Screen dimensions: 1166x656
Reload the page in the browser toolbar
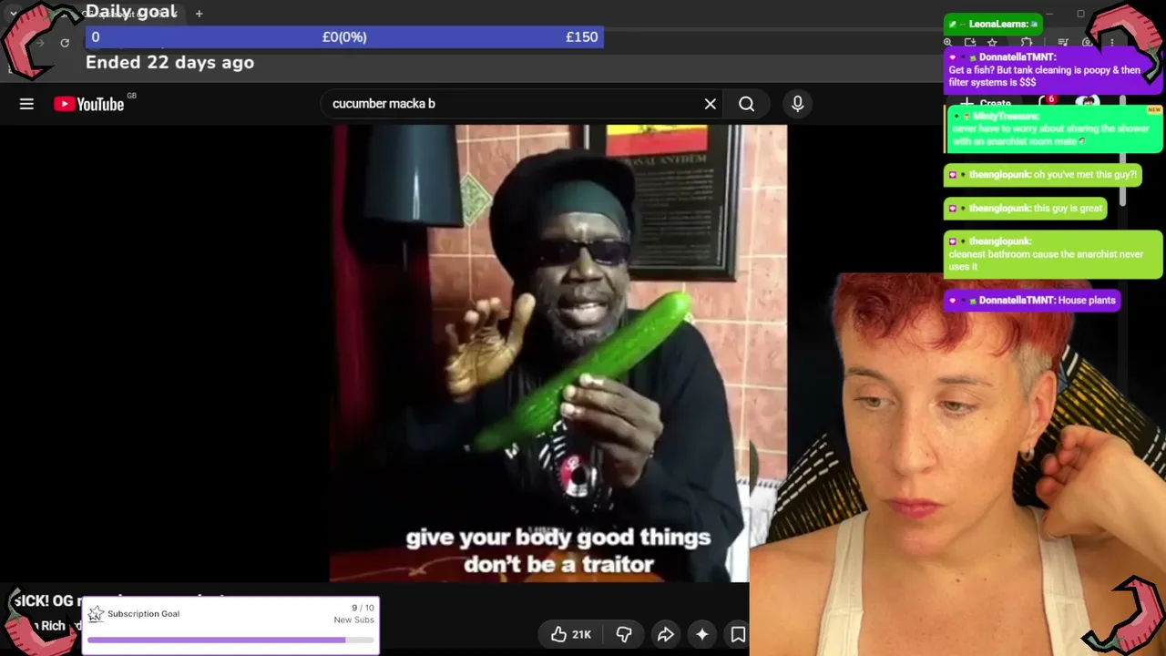[x=65, y=43]
